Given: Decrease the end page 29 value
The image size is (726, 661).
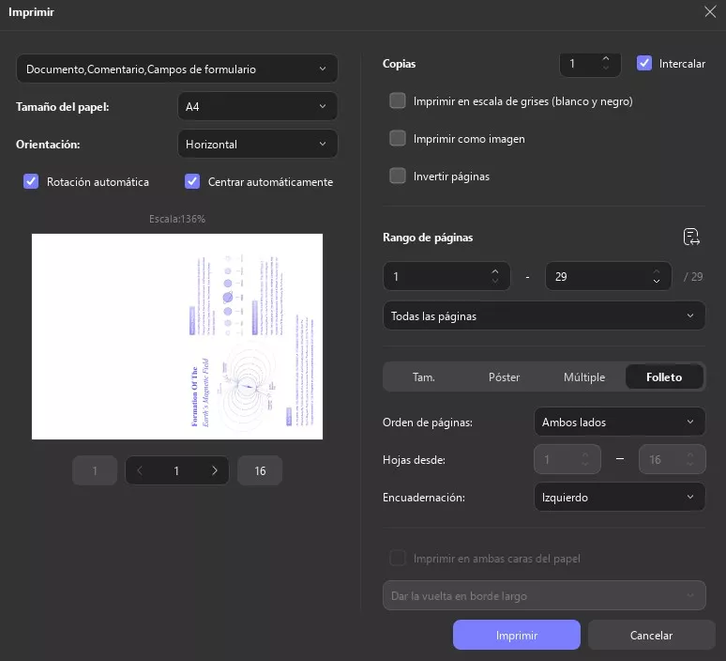Looking at the screenshot, I should point(656,281).
